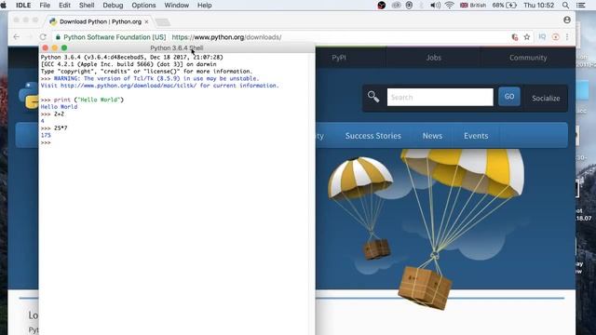Click the Hello World output line

pos(59,107)
